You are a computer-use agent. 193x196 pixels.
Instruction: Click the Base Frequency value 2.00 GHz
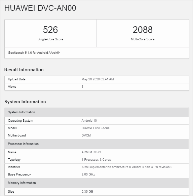pyautogui.click(x=88, y=174)
